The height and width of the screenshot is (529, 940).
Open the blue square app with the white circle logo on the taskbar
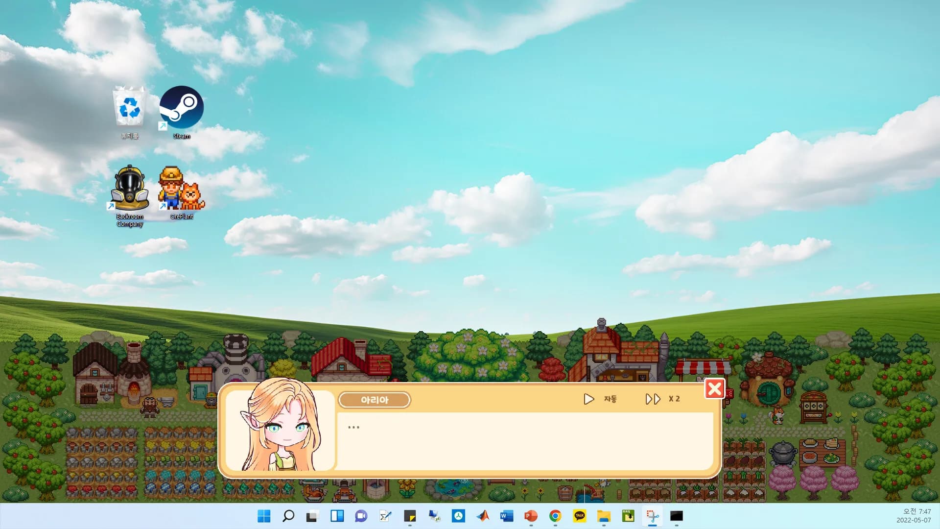[x=458, y=516]
